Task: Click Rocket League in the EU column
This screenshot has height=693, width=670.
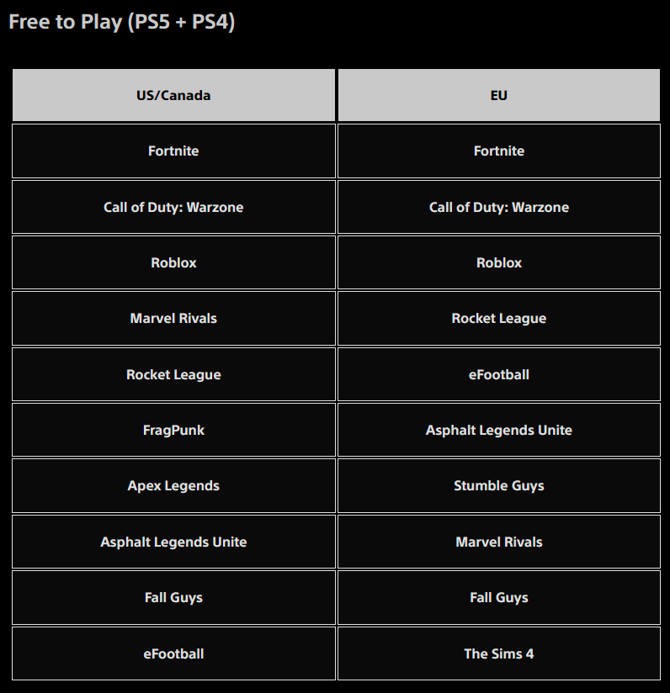Action: coord(498,319)
